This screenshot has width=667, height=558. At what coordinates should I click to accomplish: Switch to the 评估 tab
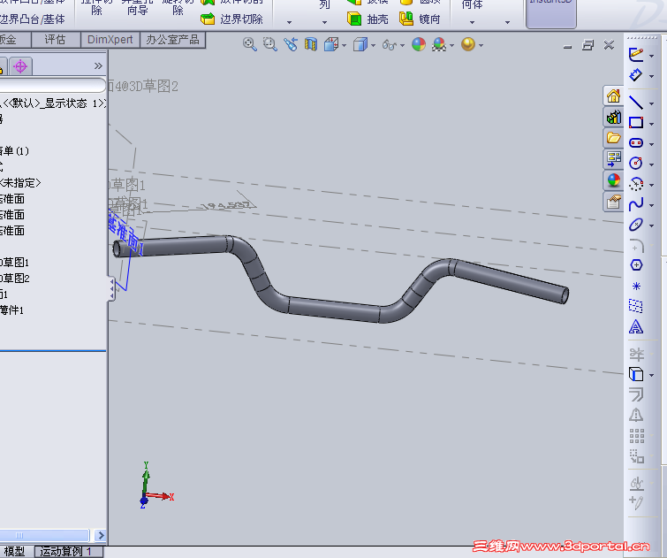click(x=56, y=40)
